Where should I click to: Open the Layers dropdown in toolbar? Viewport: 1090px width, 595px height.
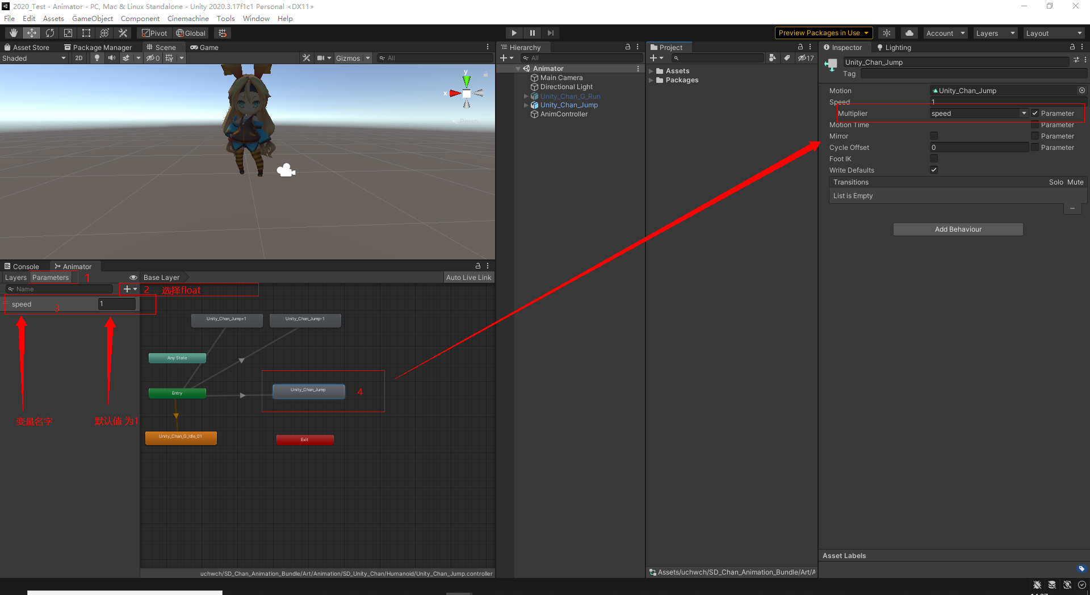(995, 33)
